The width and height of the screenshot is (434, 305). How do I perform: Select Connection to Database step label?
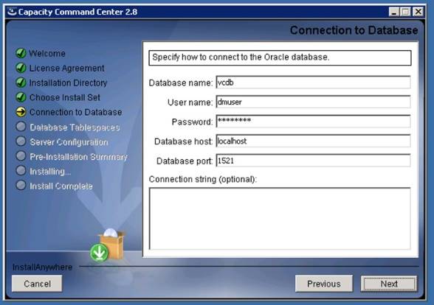point(75,112)
